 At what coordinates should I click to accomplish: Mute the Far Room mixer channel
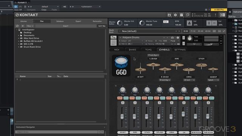(x=205, y=98)
